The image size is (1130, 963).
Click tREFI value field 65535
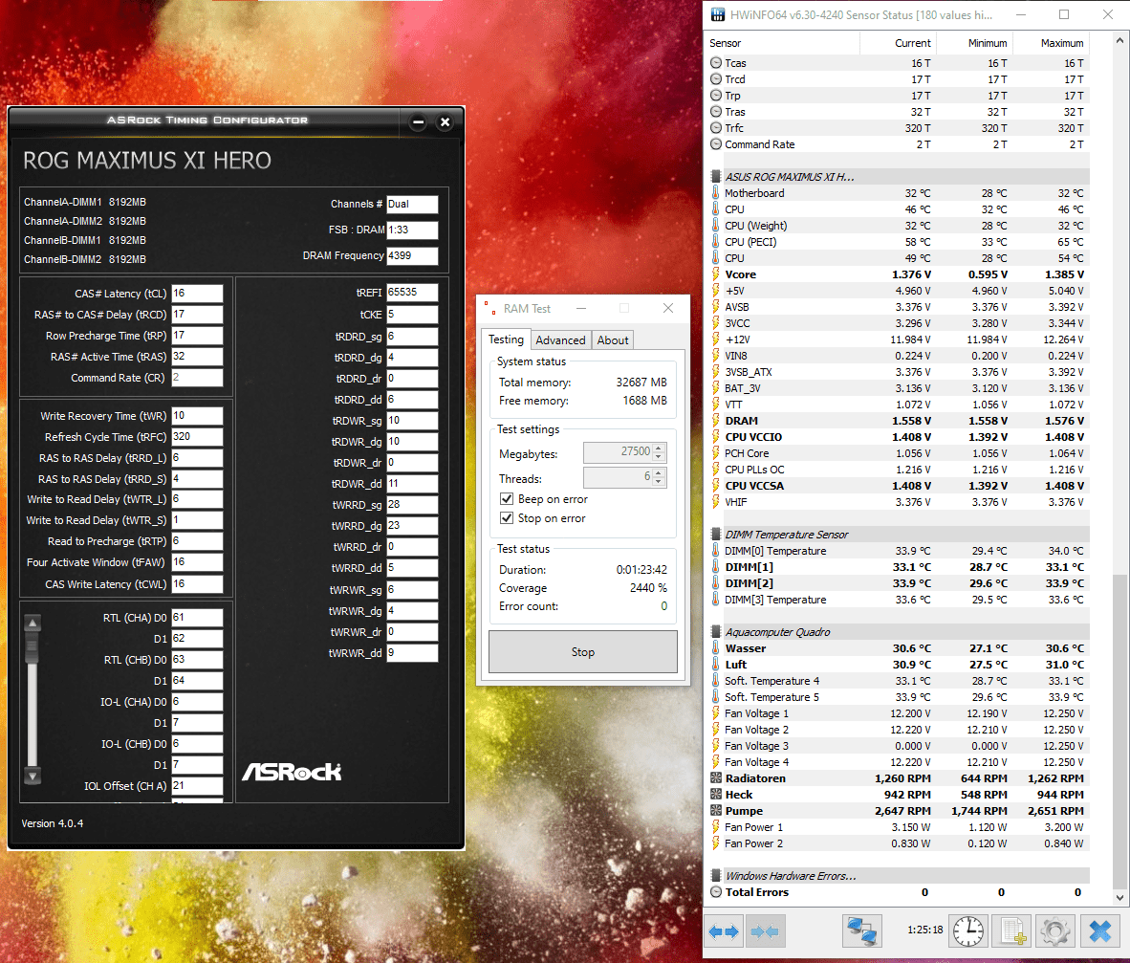click(x=411, y=292)
